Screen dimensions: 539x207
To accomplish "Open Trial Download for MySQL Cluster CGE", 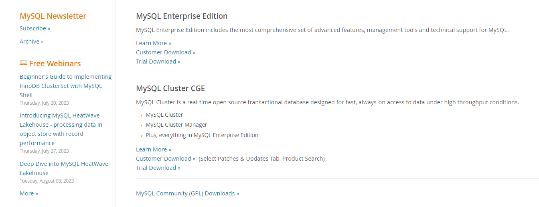I will 158,168.
